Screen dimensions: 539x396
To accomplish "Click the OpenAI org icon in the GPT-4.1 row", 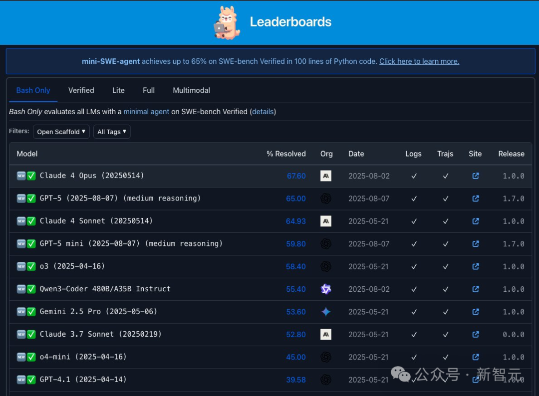I will (326, 380).
